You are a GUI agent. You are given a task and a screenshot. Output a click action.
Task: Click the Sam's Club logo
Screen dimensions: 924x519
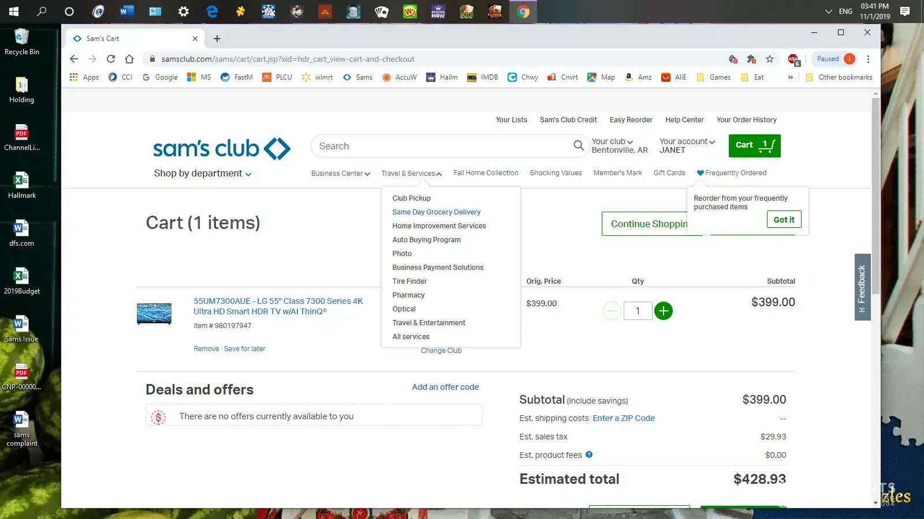tap(221, 148)
